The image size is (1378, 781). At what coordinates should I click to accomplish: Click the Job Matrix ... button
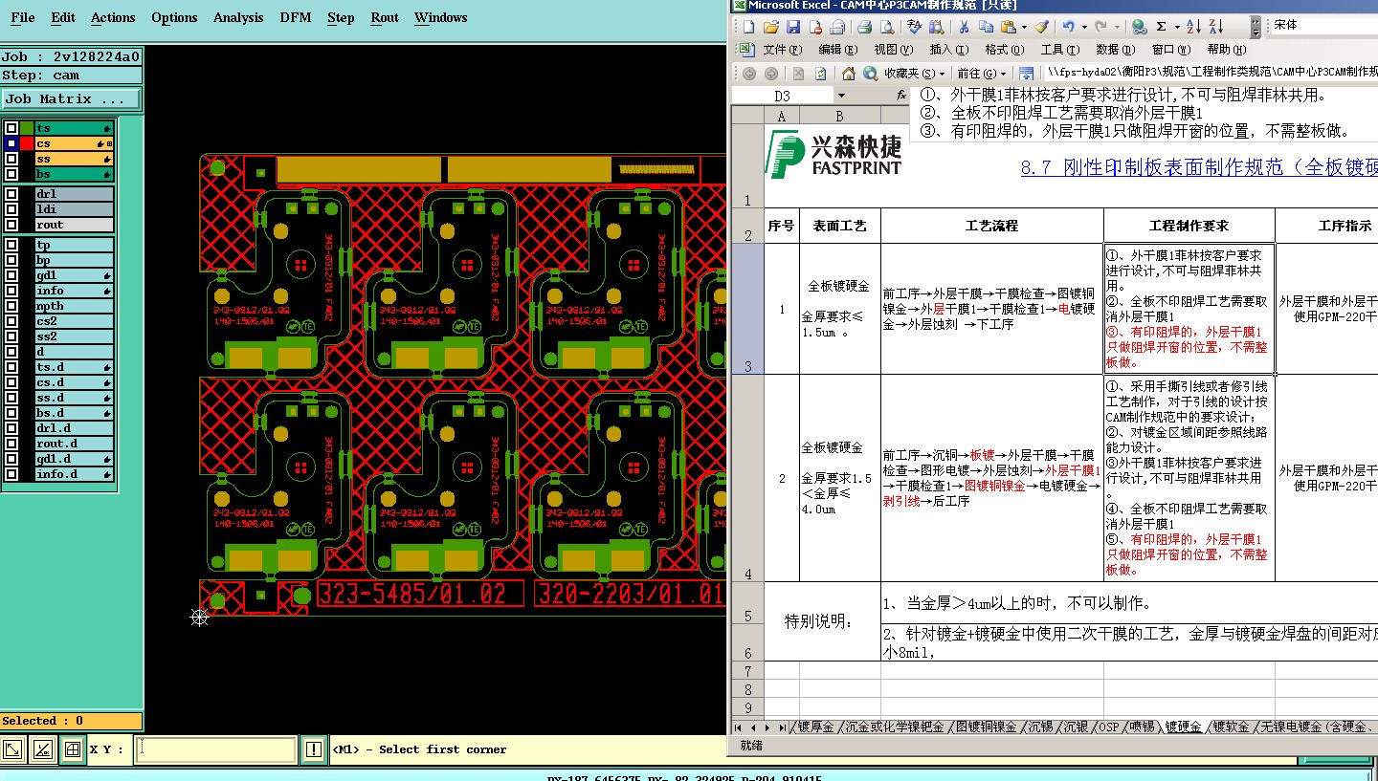[71, 98]
